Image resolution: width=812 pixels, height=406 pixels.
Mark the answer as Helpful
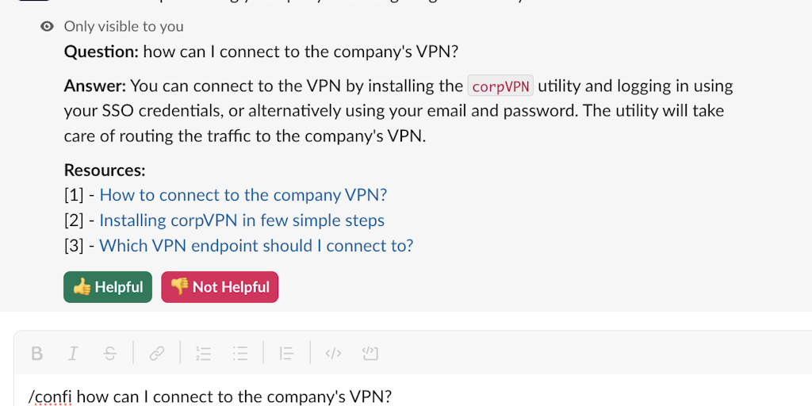point(108,287)
